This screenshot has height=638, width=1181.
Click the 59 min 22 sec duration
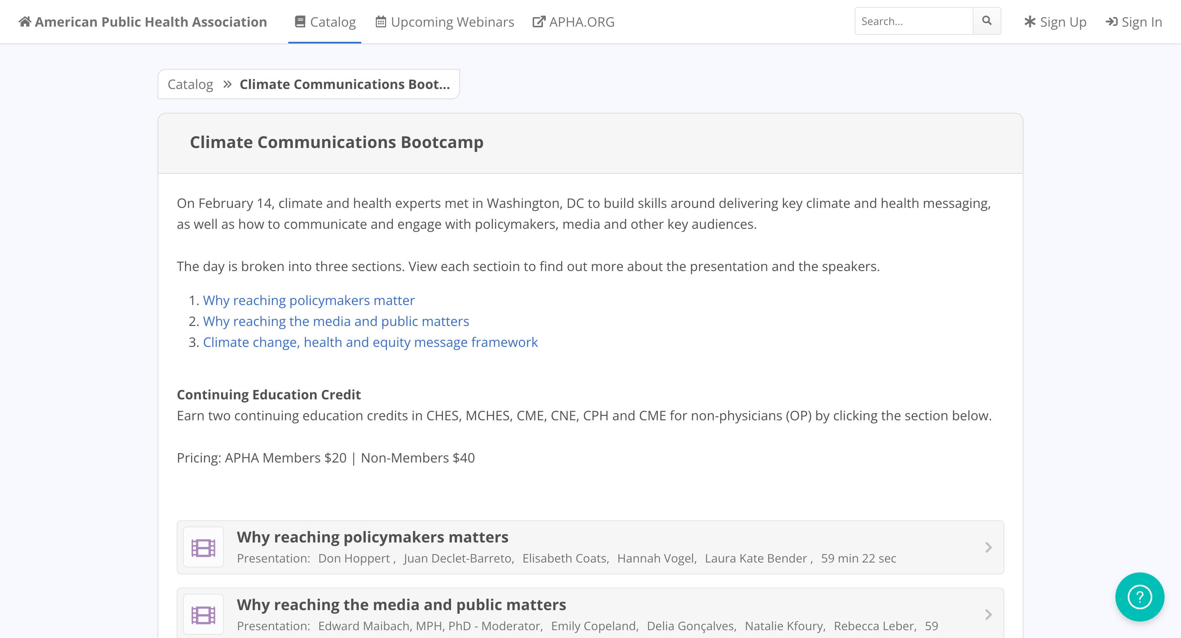(x=859, y=558)
